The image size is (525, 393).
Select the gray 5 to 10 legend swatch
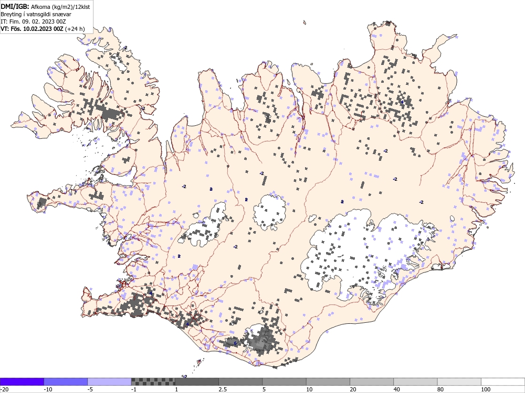coord(284,381)
